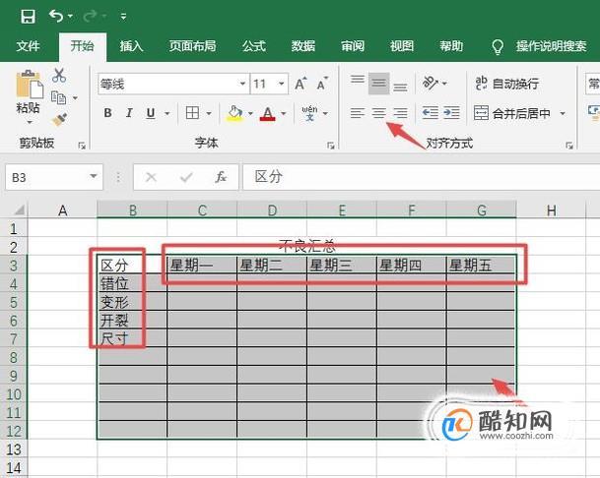The height and width of the screenshot is (478, 600).
Task: Switch to the 插入 tab
Action: [131, 46]
